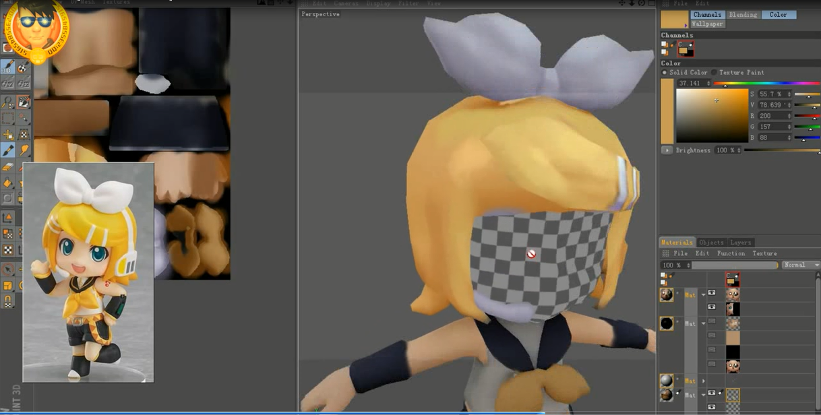Click the Nendoroid reference image thumbnail
The height and width of the screenshot is (415, 821).
[88, 272]
